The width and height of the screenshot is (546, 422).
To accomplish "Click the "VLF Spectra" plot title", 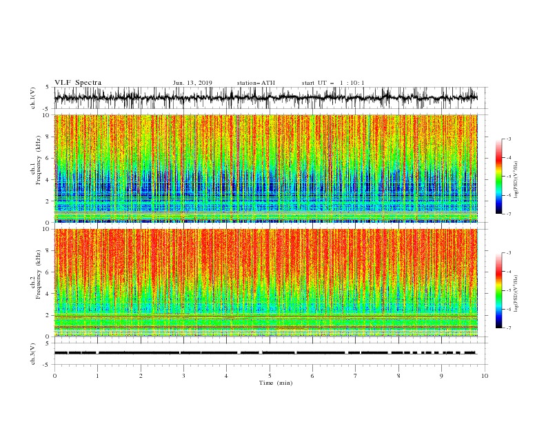I will tap(78, 83).
